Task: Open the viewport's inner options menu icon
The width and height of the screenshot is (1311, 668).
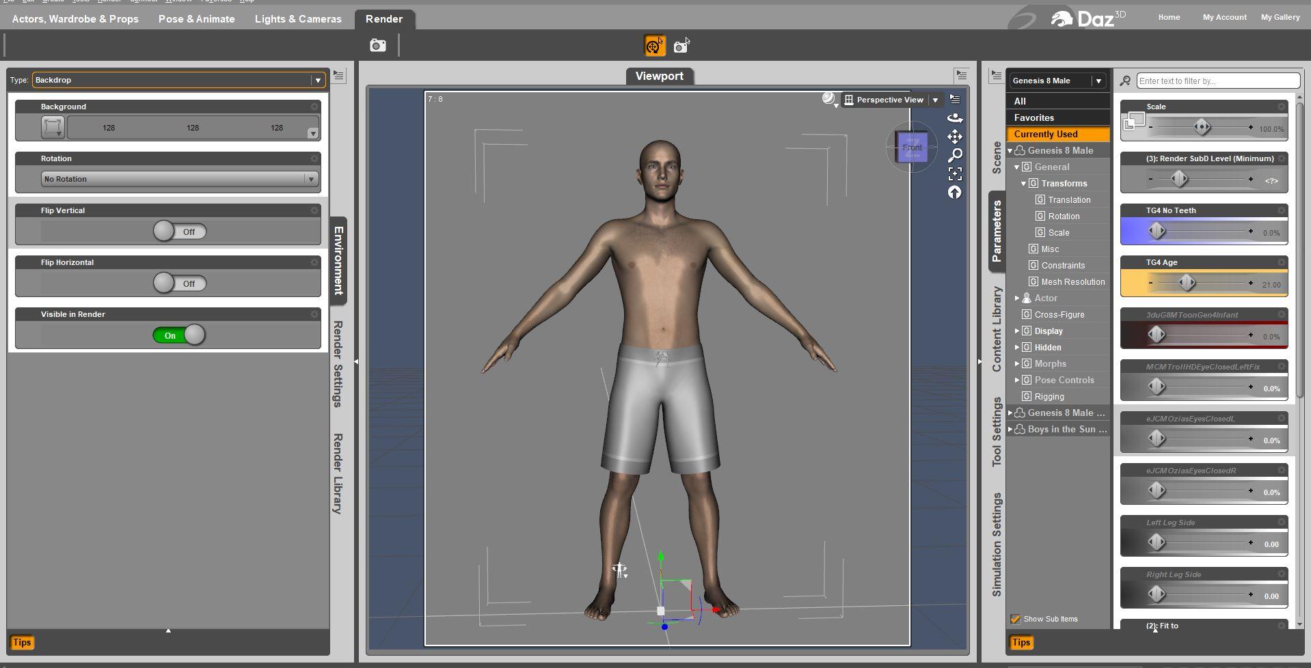Action: click(x=955, y=100)
